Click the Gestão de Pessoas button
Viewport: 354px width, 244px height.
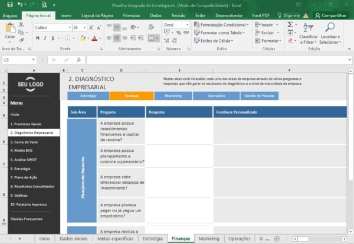260,96
